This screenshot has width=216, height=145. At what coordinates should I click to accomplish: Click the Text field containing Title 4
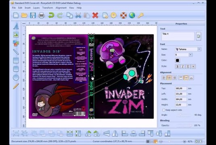tap(178, 36)
